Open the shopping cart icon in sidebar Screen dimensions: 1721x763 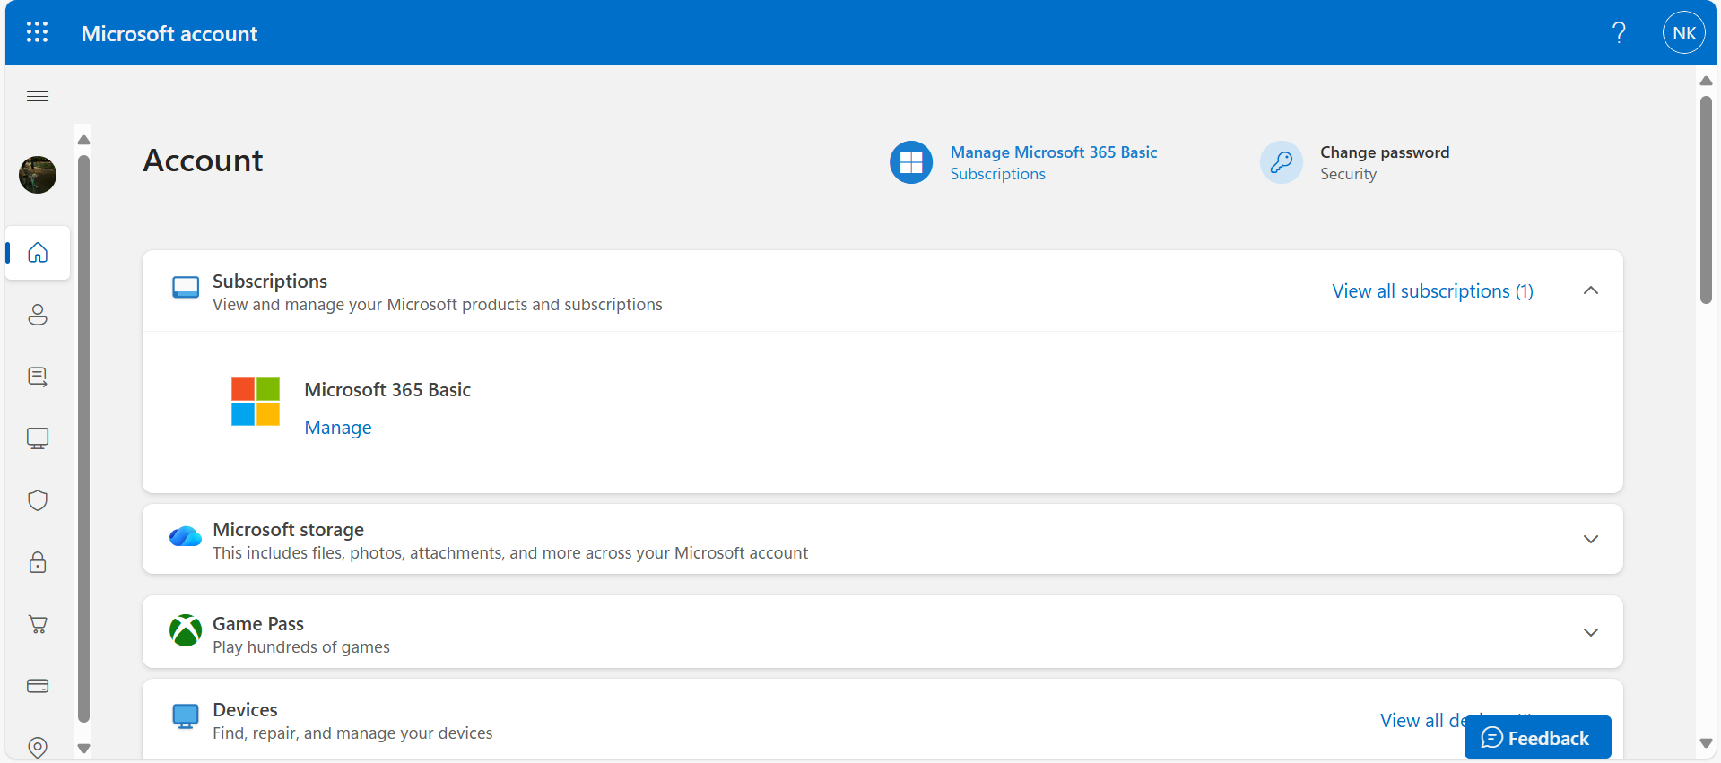pos(38,624)
